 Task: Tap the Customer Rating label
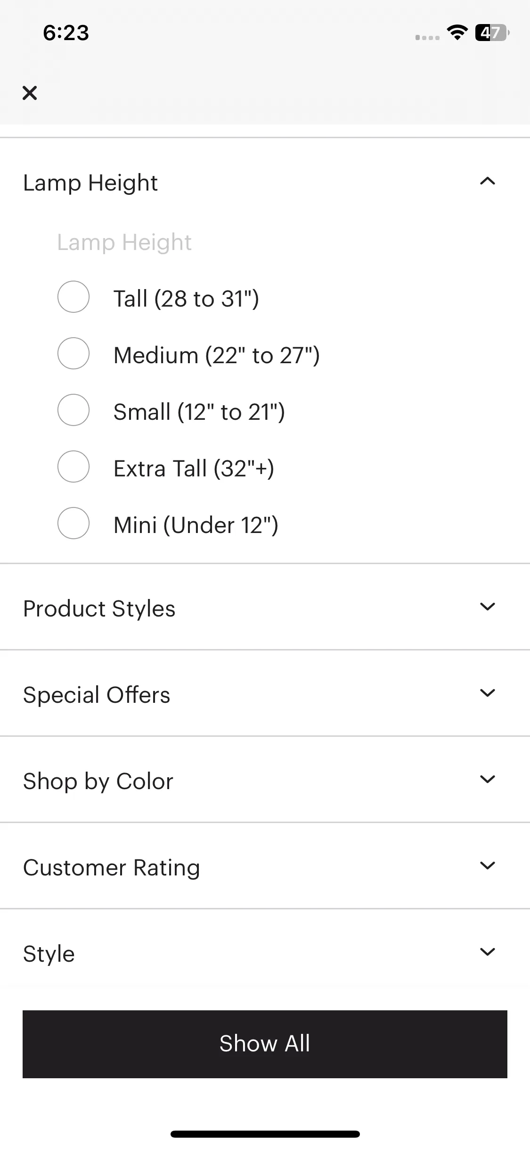(112, 868)
